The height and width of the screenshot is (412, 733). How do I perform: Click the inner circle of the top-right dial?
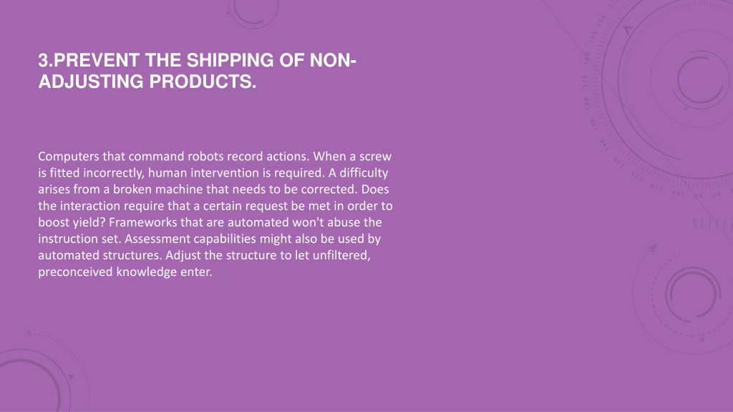coord(700,80)
